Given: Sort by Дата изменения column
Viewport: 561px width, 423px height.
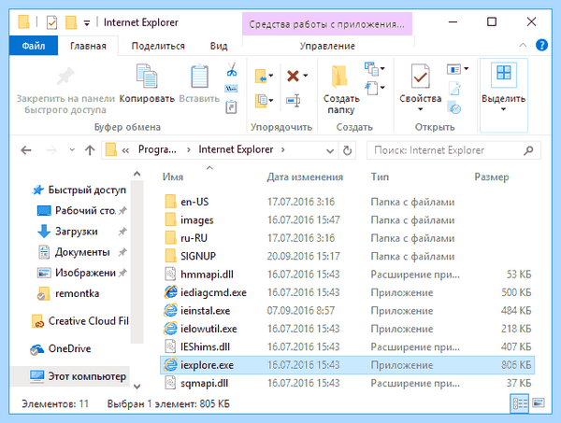Looking at the screenshot, I should (305, 177).
